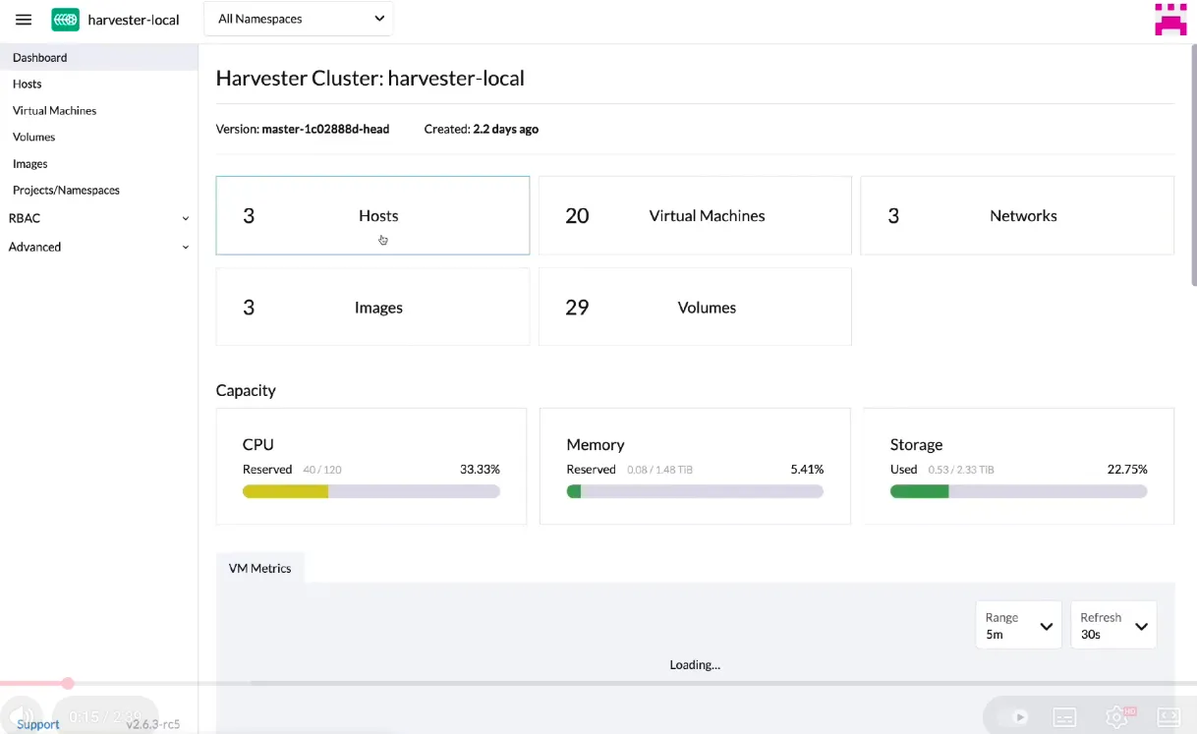
Task: Open the All Namespaces dropdown
Action: coord(298,18)
